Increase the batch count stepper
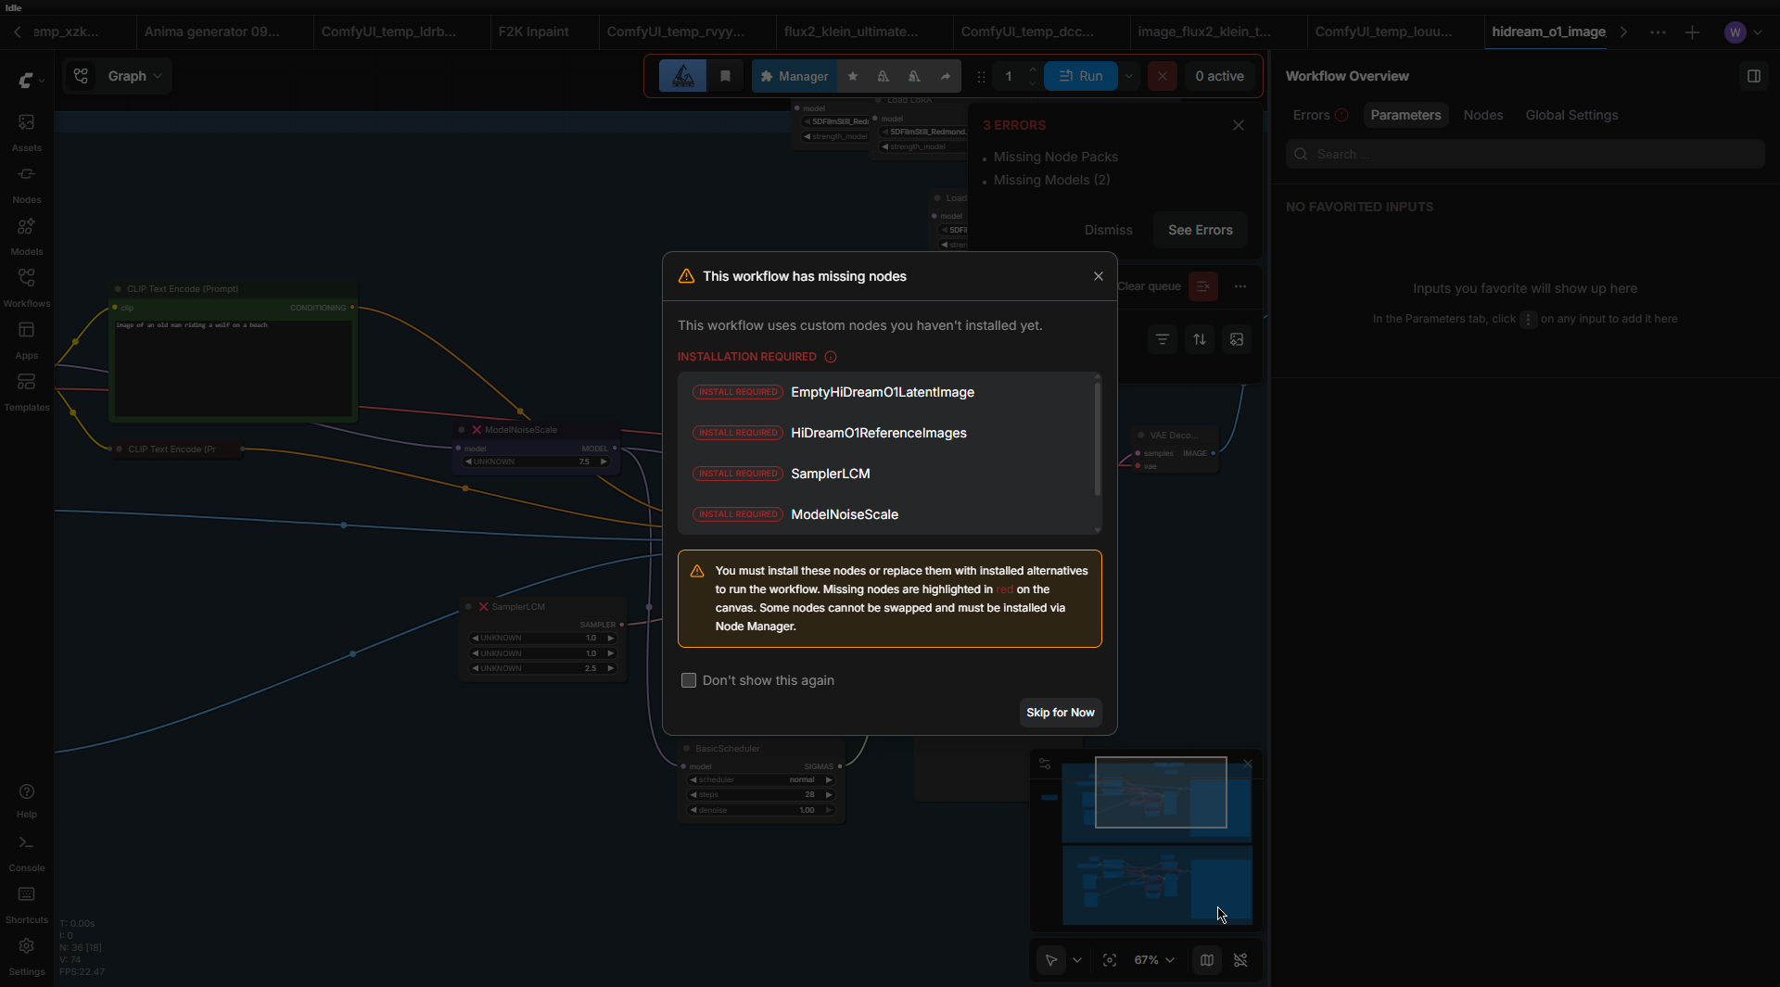The image size is (1780, 987). pyautogui.click(x=1032, y=70)
